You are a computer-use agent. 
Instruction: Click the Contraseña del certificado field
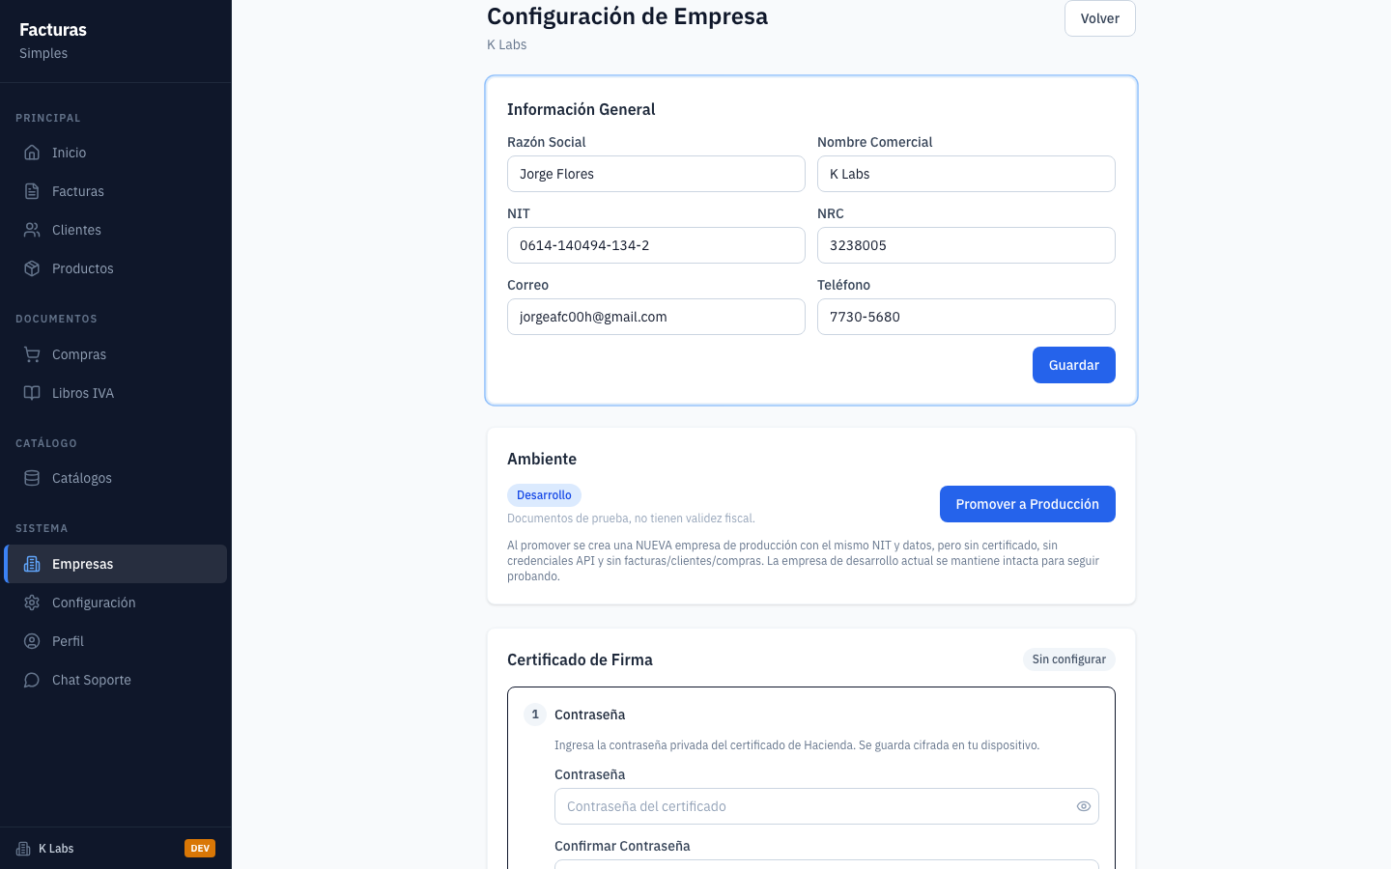827,806
